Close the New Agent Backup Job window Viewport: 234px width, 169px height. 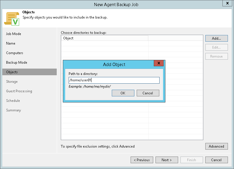click(226, 4)
